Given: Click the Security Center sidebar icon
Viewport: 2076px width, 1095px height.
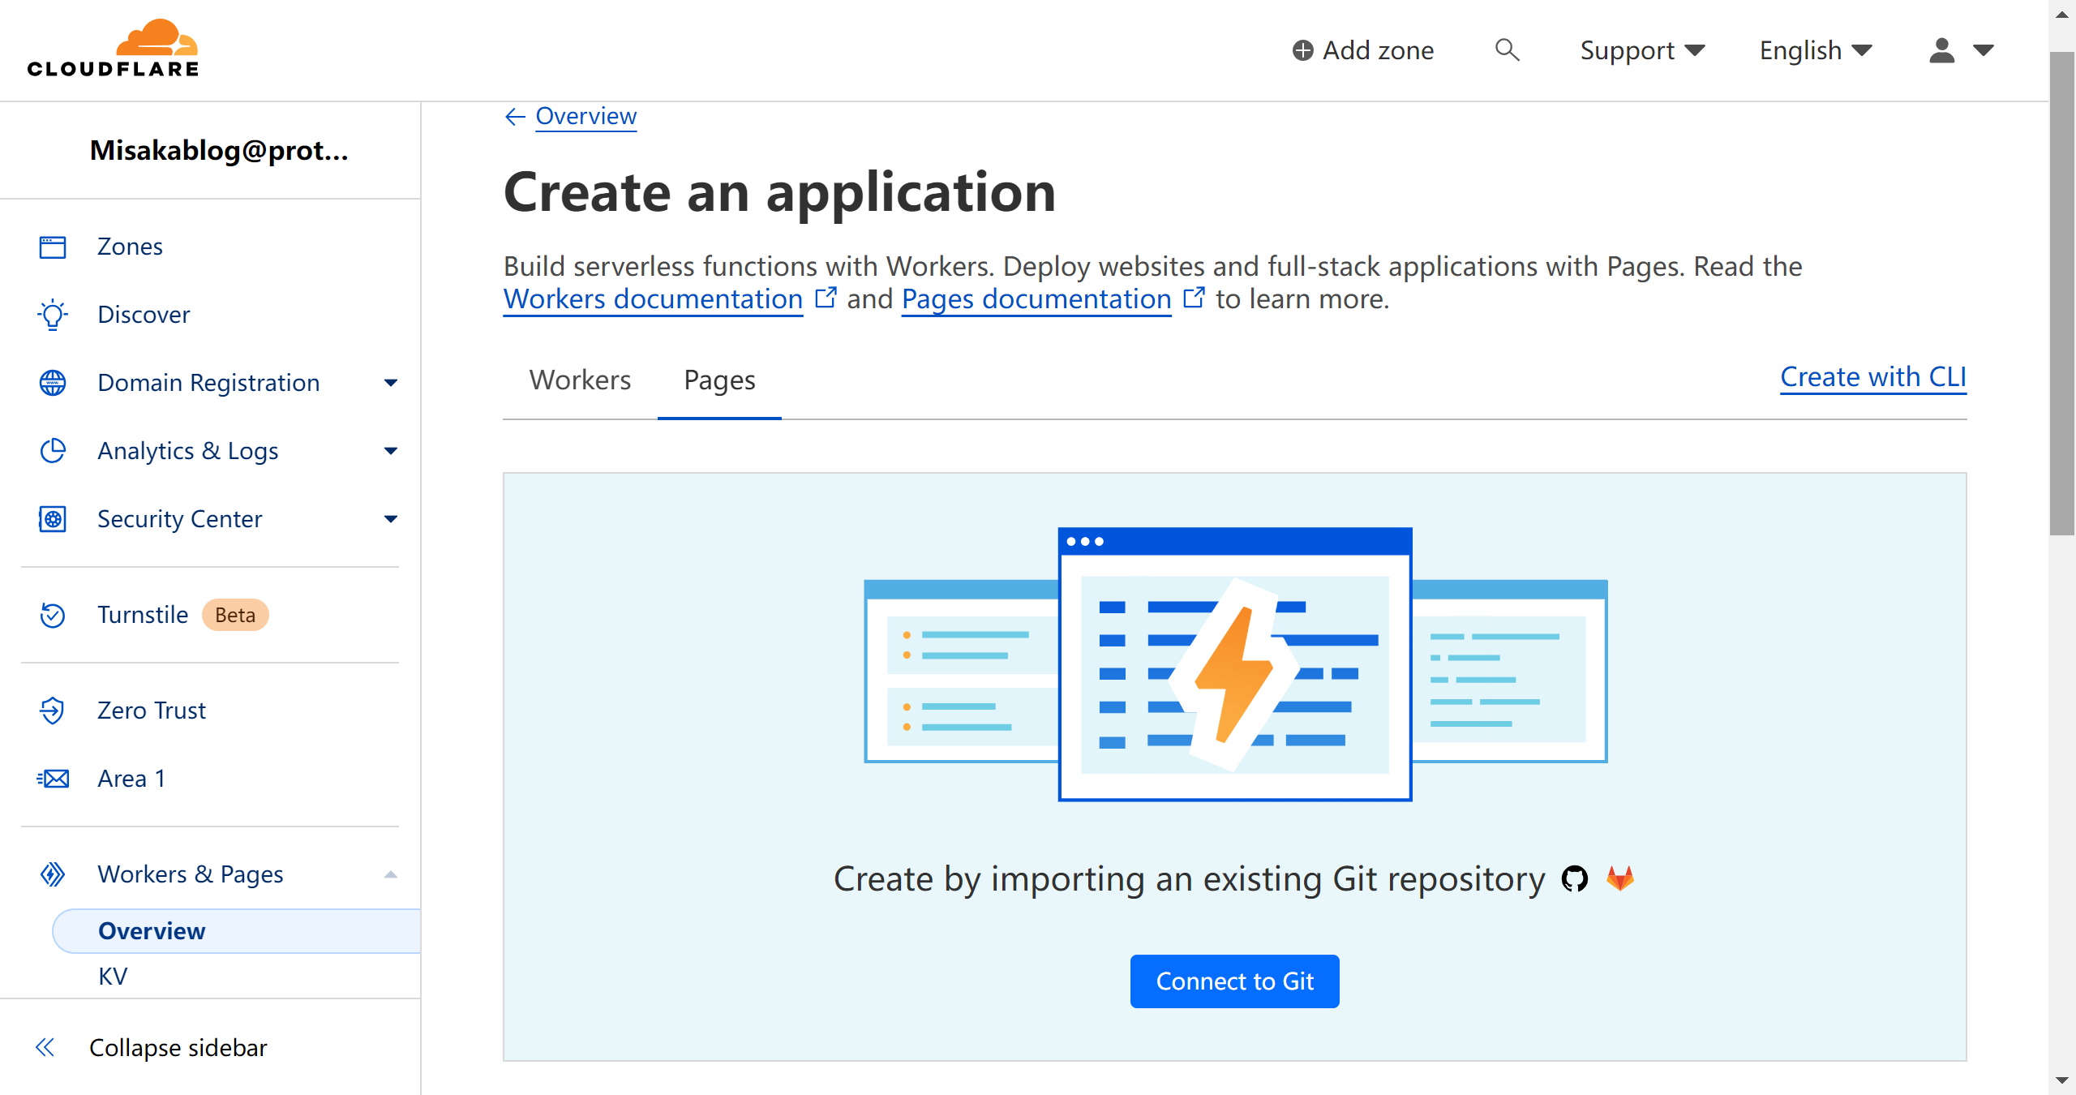Looking at the screenshot, I should coord(54,519).
